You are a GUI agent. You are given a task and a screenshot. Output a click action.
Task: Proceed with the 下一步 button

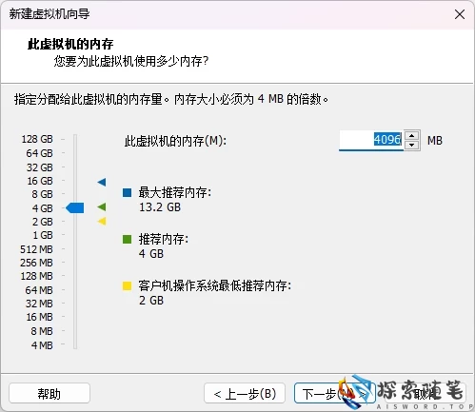(x=335, y=394)
